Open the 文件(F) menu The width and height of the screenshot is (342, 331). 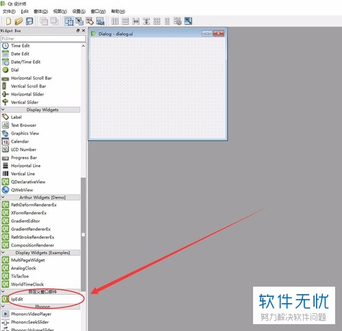(9, 12)
